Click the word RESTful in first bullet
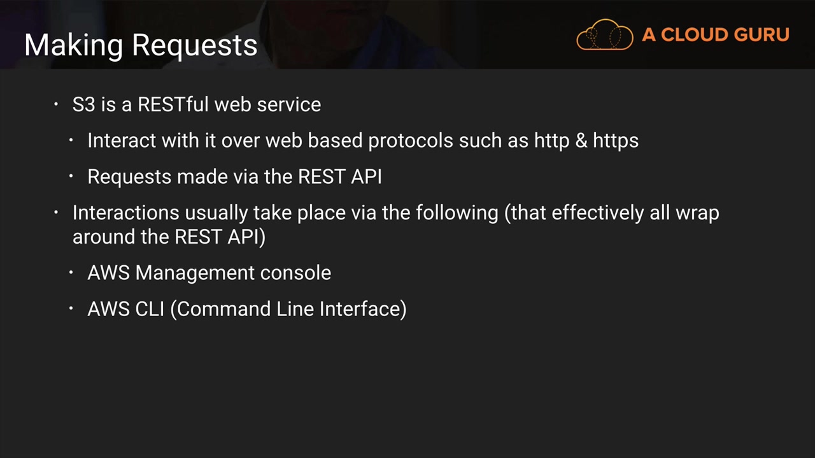815x458 pixels. (x=173, y=104)
